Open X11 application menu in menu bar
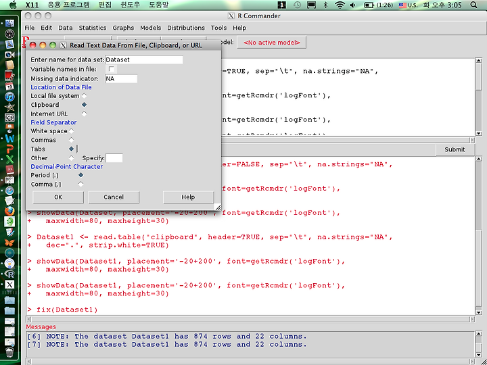This screenshot has width=487, height=365. (32, 5)
